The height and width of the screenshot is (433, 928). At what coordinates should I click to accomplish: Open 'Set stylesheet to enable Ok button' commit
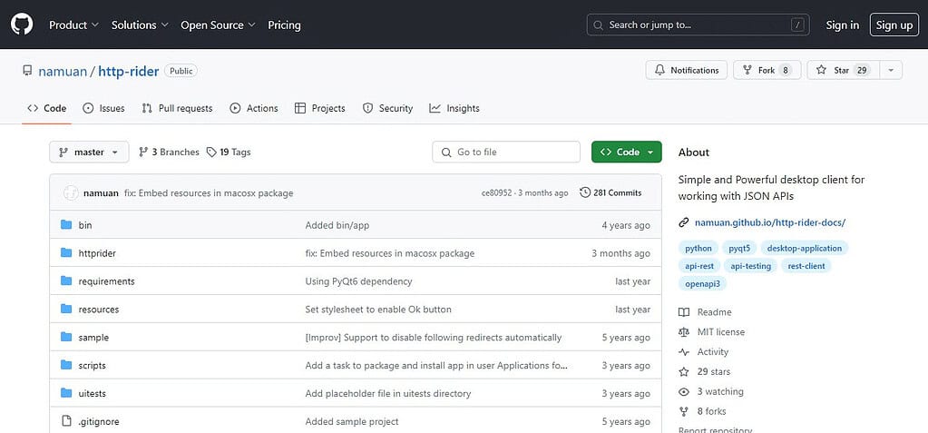click(378, 310)
